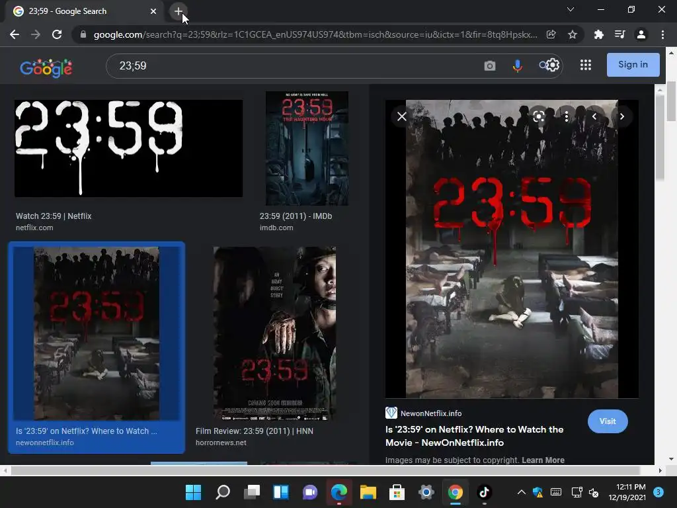
Task: Search by image with camera icon
Action: (490, 65)
